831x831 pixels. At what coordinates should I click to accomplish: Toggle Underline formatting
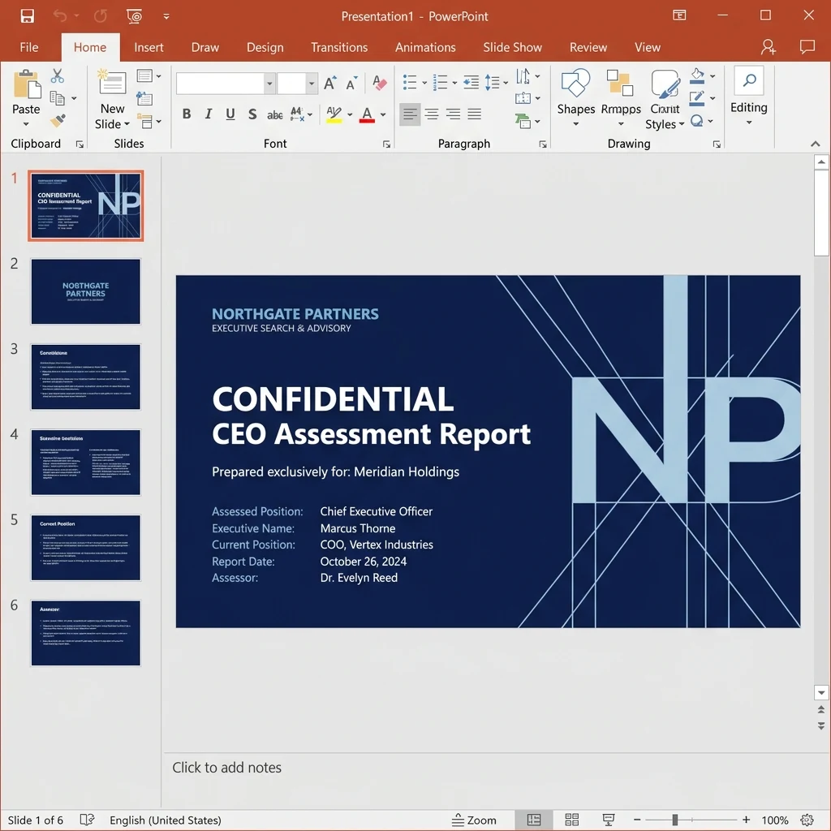pos(230,114)
